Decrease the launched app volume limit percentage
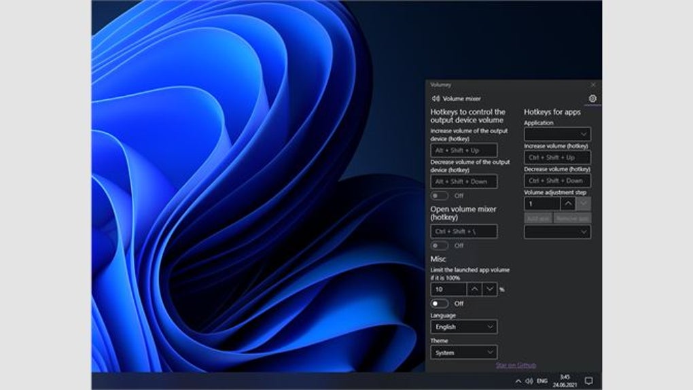The image size is (693, 390). click(489, 289)
